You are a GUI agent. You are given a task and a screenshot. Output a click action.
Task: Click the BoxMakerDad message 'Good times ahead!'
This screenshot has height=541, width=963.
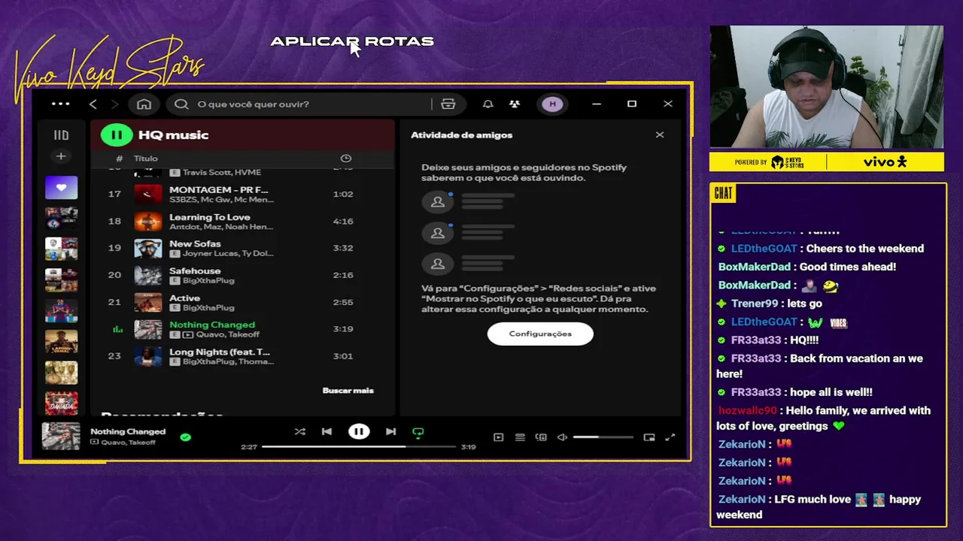(x=848, y=267)
